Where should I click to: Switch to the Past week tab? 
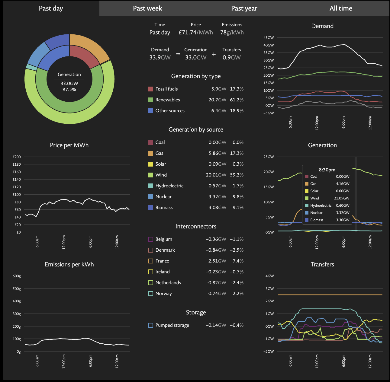pyautogui.click(x=147, y=8)
